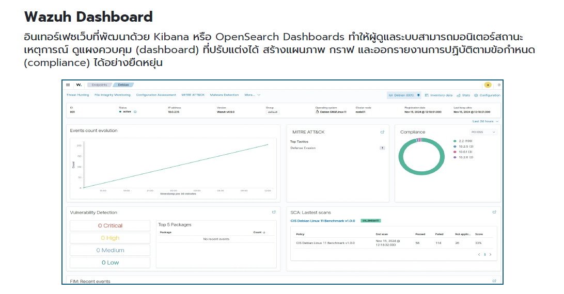Click the Wazuh logo icon
Screen dimensions: 564x294
79,85
